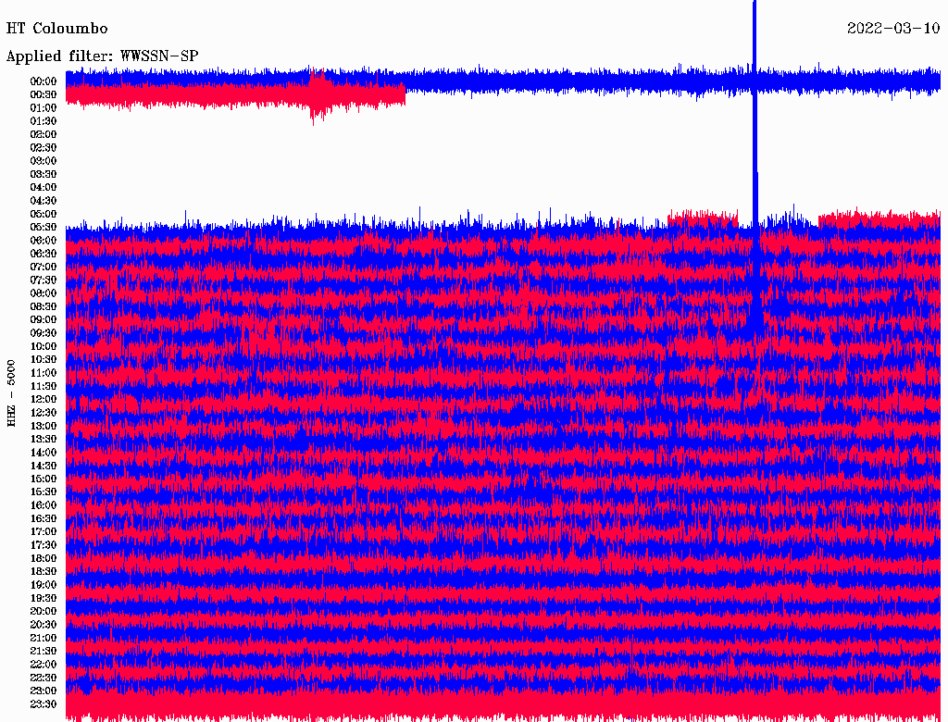Select the 17:00 time label

(44, 532)
